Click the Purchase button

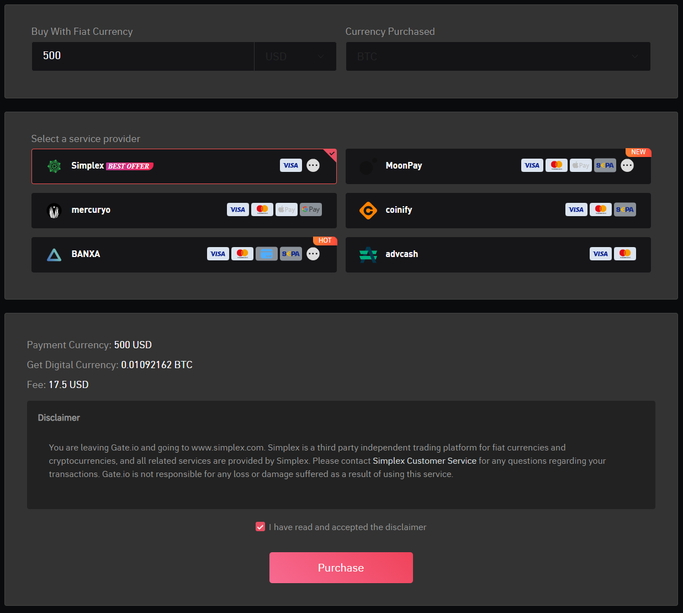point(341,568)
